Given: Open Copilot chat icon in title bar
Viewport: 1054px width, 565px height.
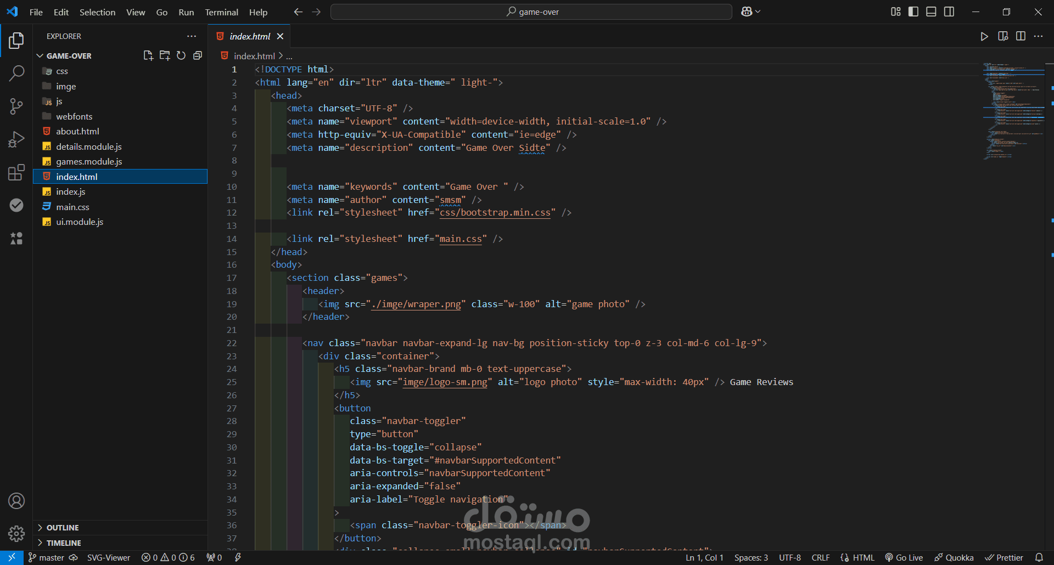Looking at the screenshot, I should point(747,12).
